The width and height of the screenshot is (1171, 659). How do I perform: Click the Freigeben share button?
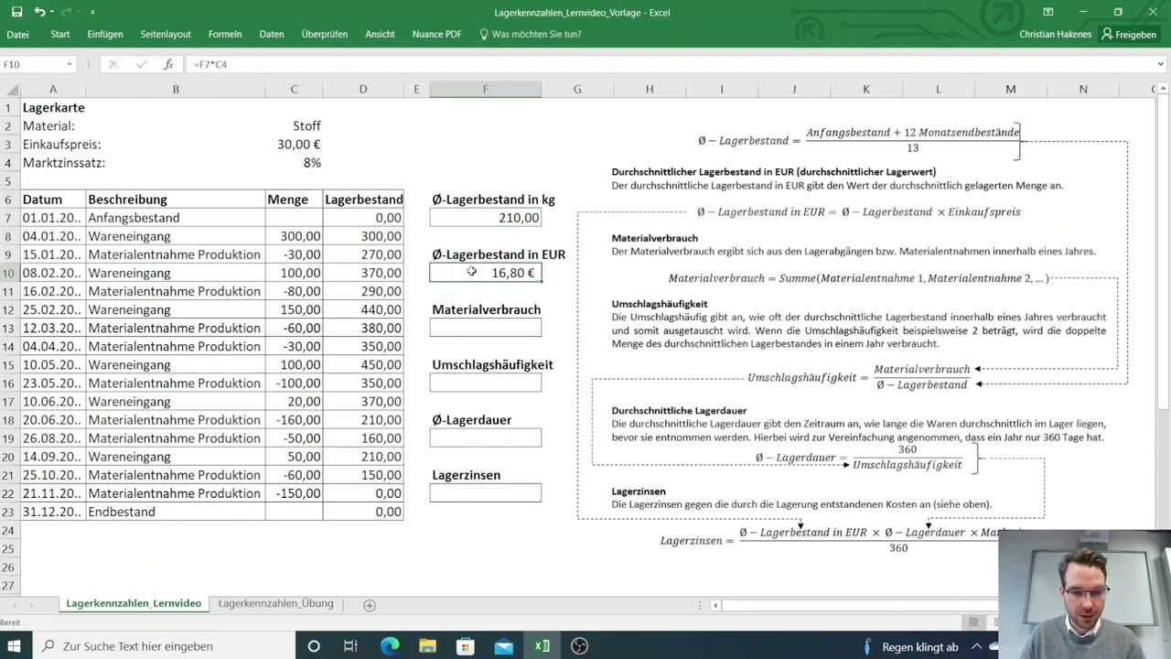(1129, 34)
